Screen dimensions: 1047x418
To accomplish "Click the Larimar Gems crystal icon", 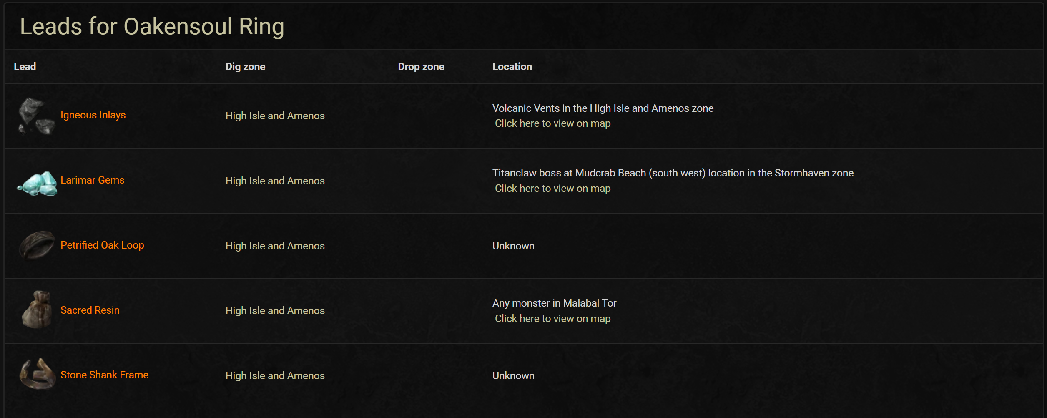I will [x=37, y=182].
